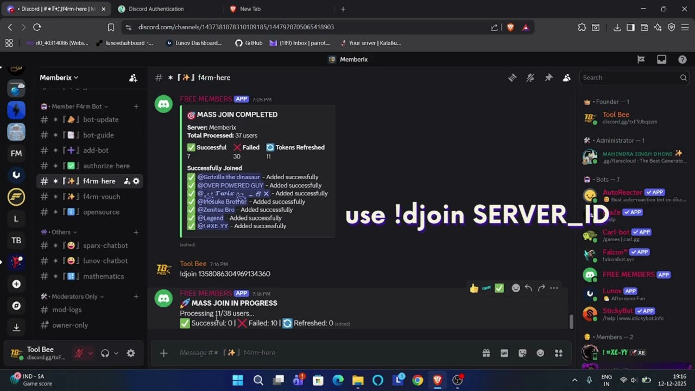Open Discover compass icon in server rail
The height and width of the screenshot is (391, 695).
pos(16,306)
